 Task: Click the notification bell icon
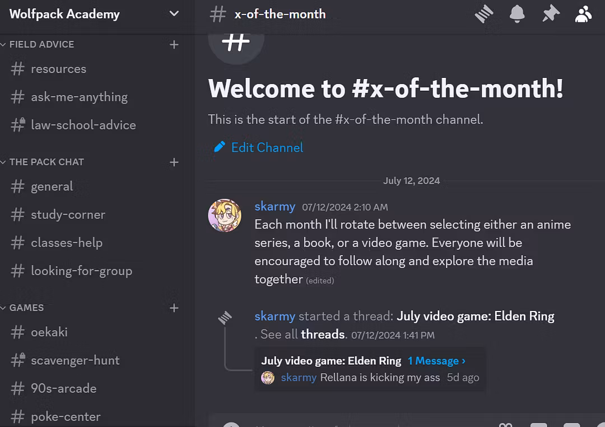517,14
